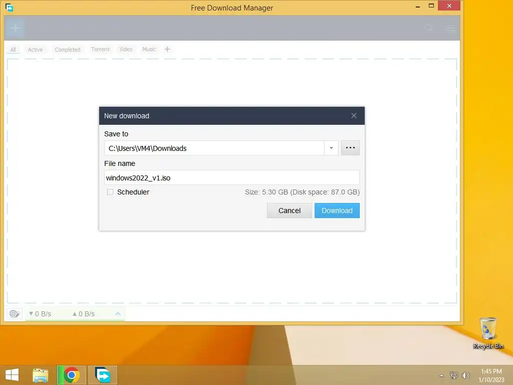The height and width of the screenshot is (385, 513).
Task: Click the Free Download Manager title icon
Action: point(9,7)
